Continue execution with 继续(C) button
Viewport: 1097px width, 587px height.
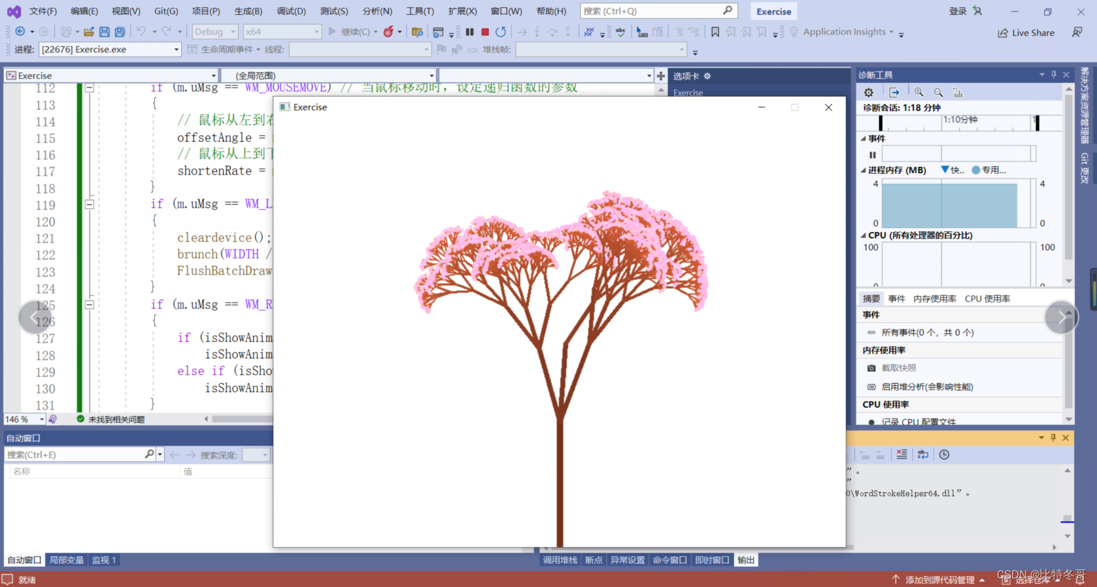[350, 31]
